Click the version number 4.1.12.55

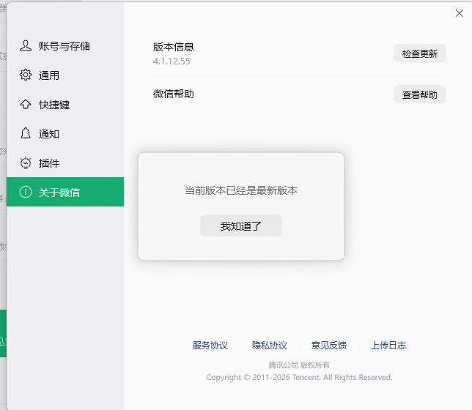pos(172,61)
